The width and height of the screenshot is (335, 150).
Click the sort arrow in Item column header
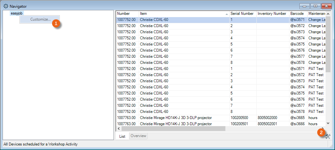(226, 14)
